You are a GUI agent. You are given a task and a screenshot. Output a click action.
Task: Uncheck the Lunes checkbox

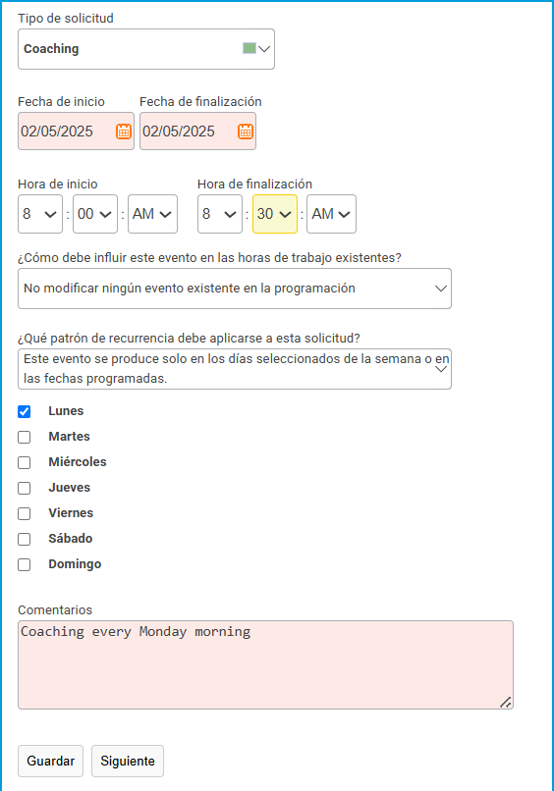[25, 411]
